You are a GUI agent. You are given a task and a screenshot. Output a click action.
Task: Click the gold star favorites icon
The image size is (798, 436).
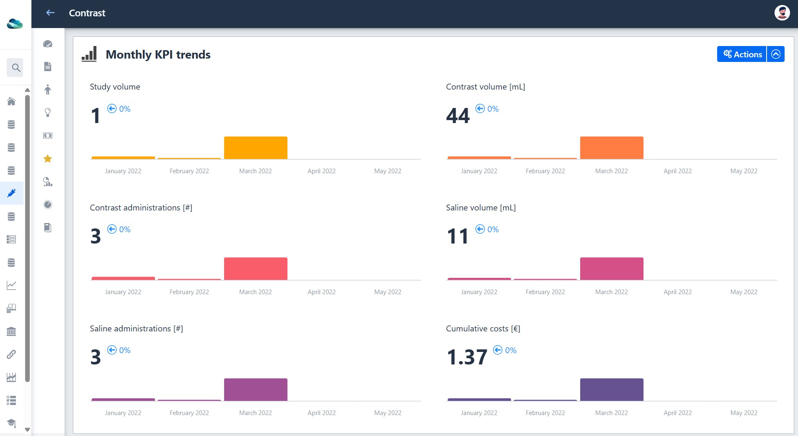point(48,159)
